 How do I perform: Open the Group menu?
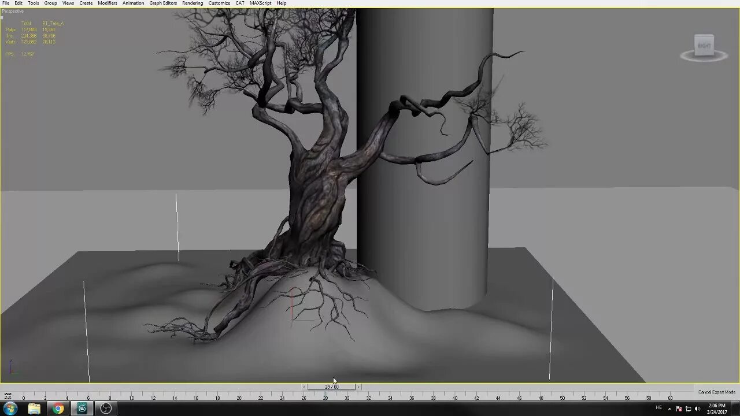point(51,3)
